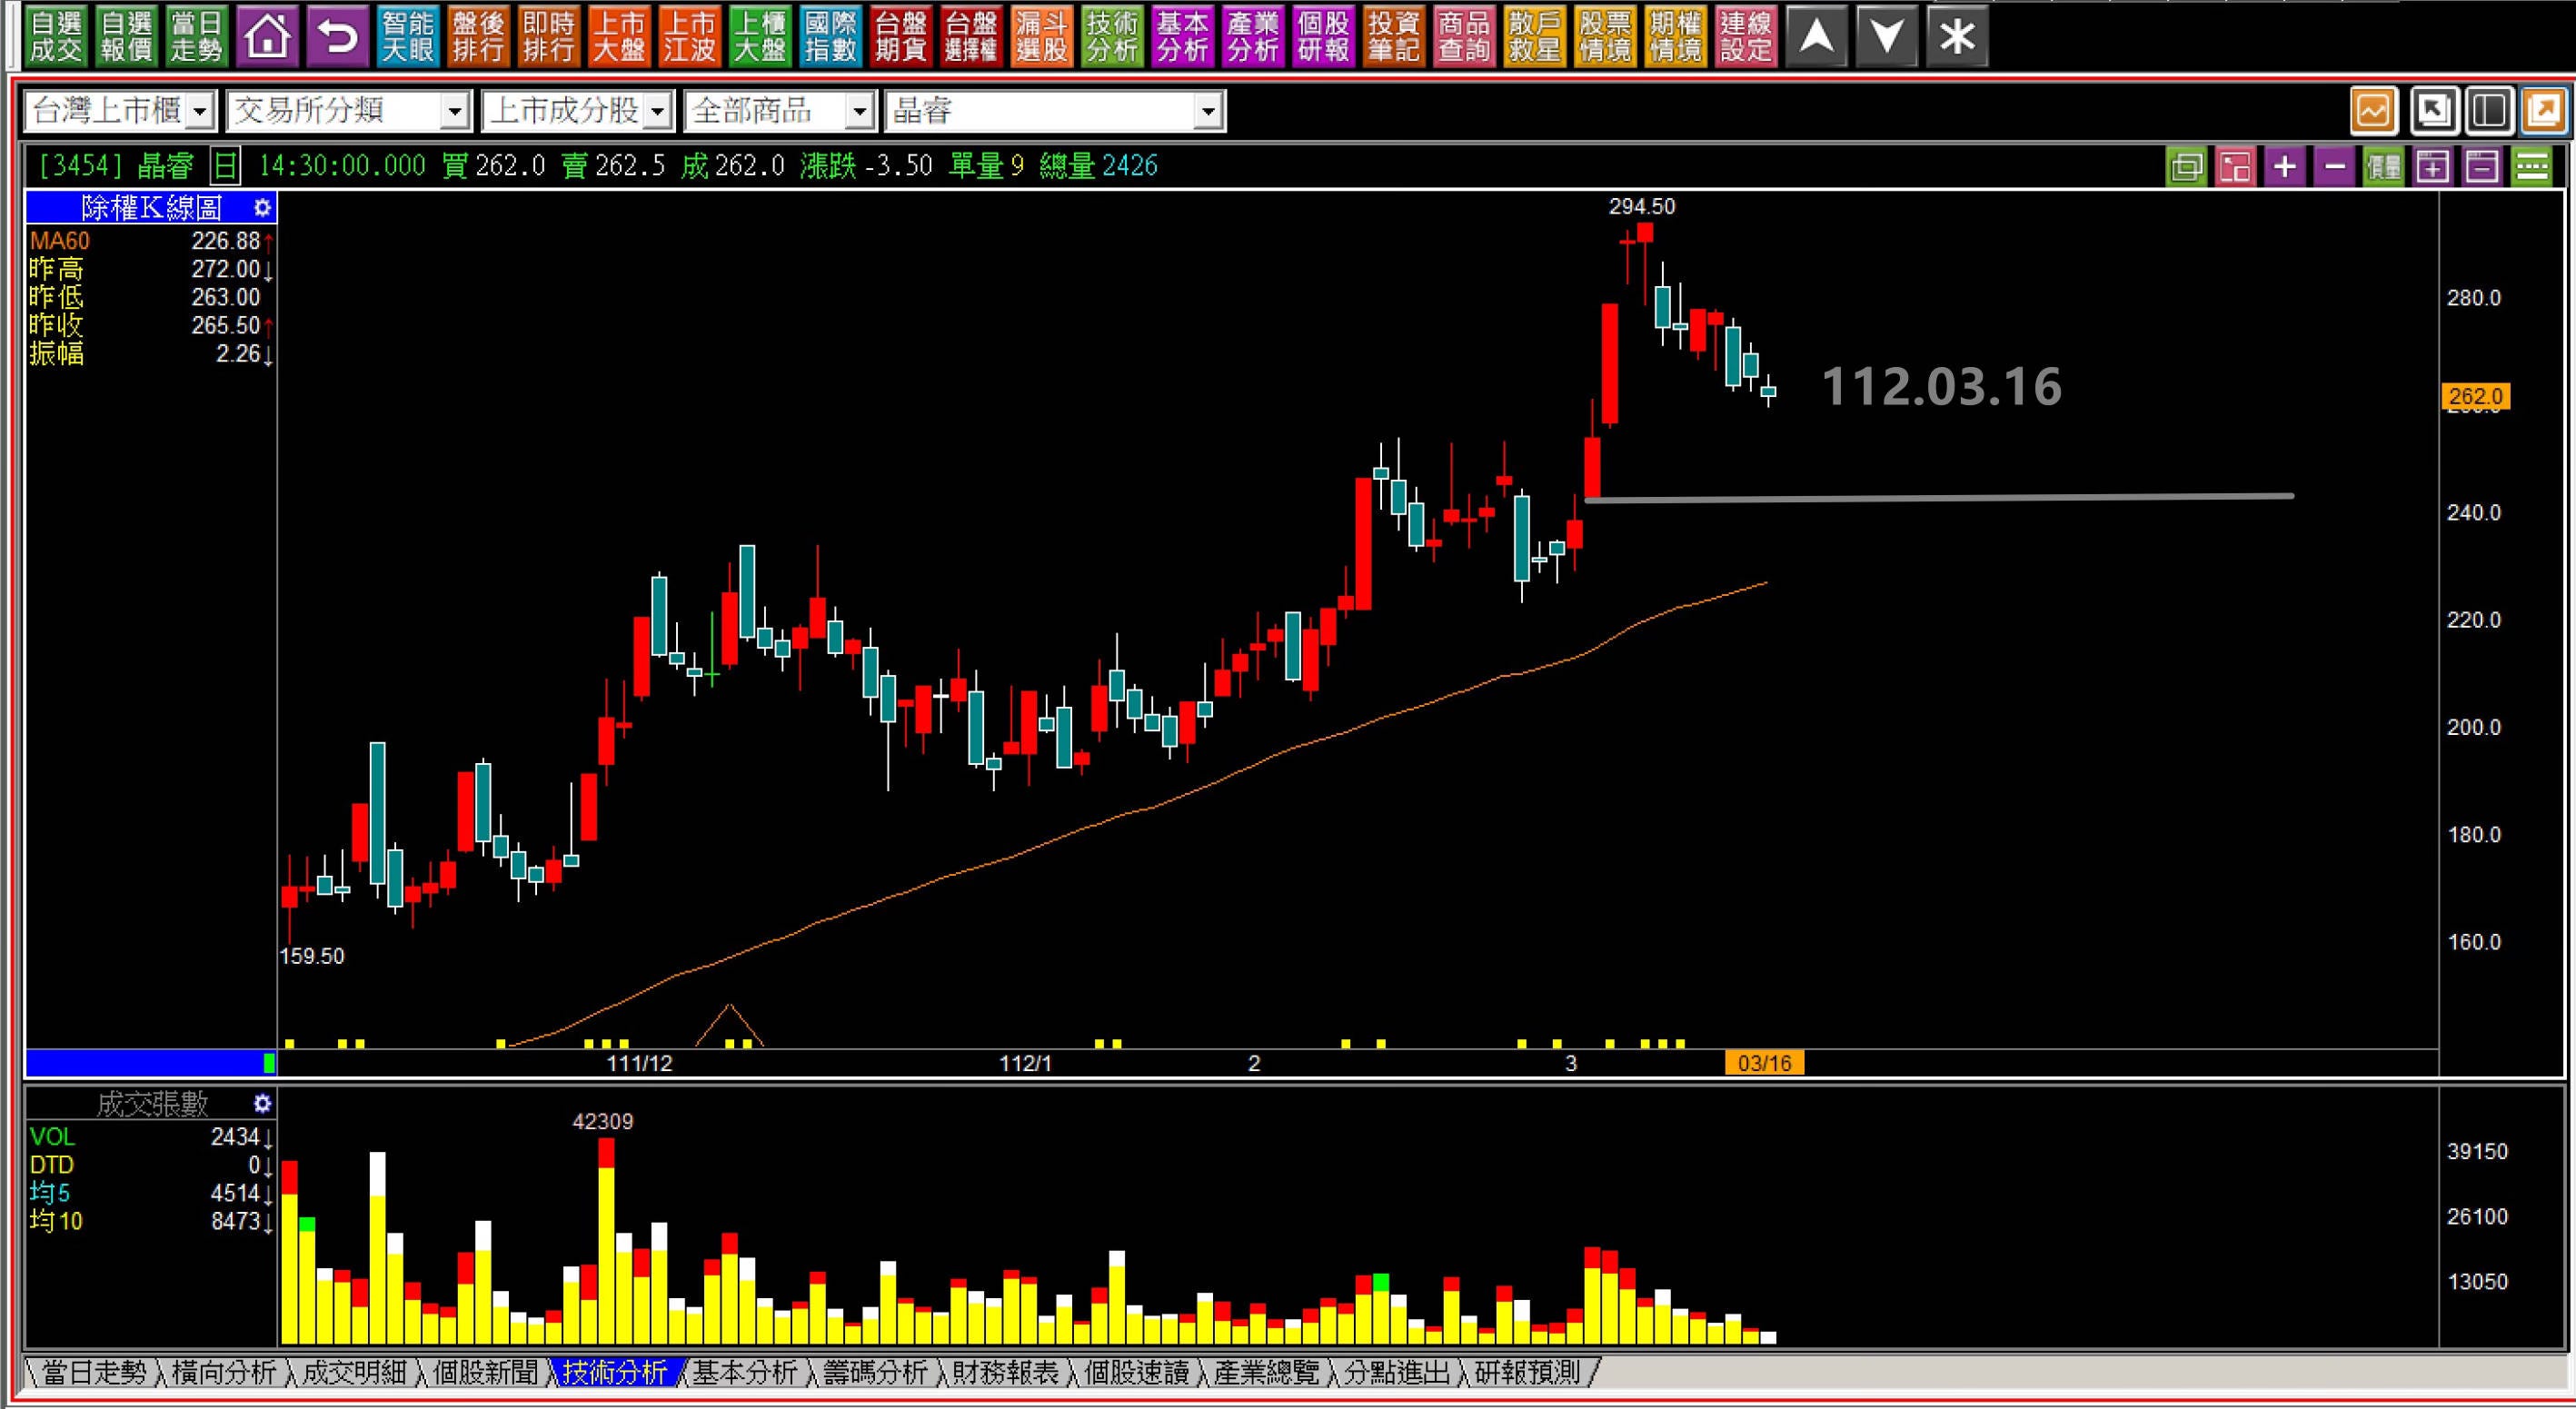Switch to the 籌碼分析 tab
This screenshot has width=2576, height=1409.
pos(875,1373)
